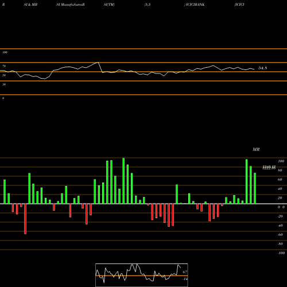This screenshot has width=287, height=287.
Task: Click the histogram axis label 80
Action: click(280, 170)
